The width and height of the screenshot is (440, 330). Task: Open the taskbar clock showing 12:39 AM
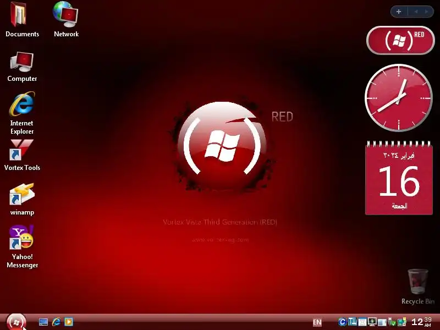pyautogui.click(x=421, y=322)
